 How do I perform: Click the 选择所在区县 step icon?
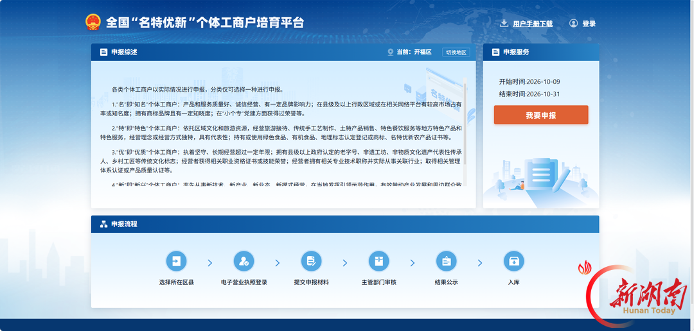point(176,261)
